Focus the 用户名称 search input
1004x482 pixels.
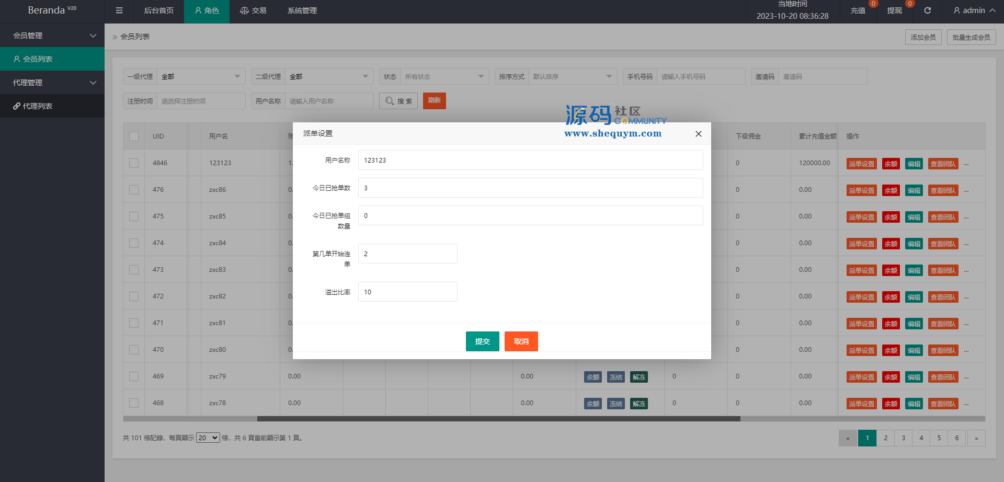coord(329,101)
